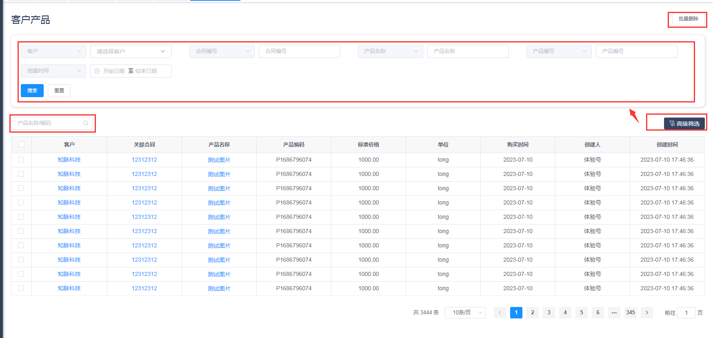Expand the 请选择客户 customer dropdown
This screenshot has height=338, width=713.
tap(131, 51)
